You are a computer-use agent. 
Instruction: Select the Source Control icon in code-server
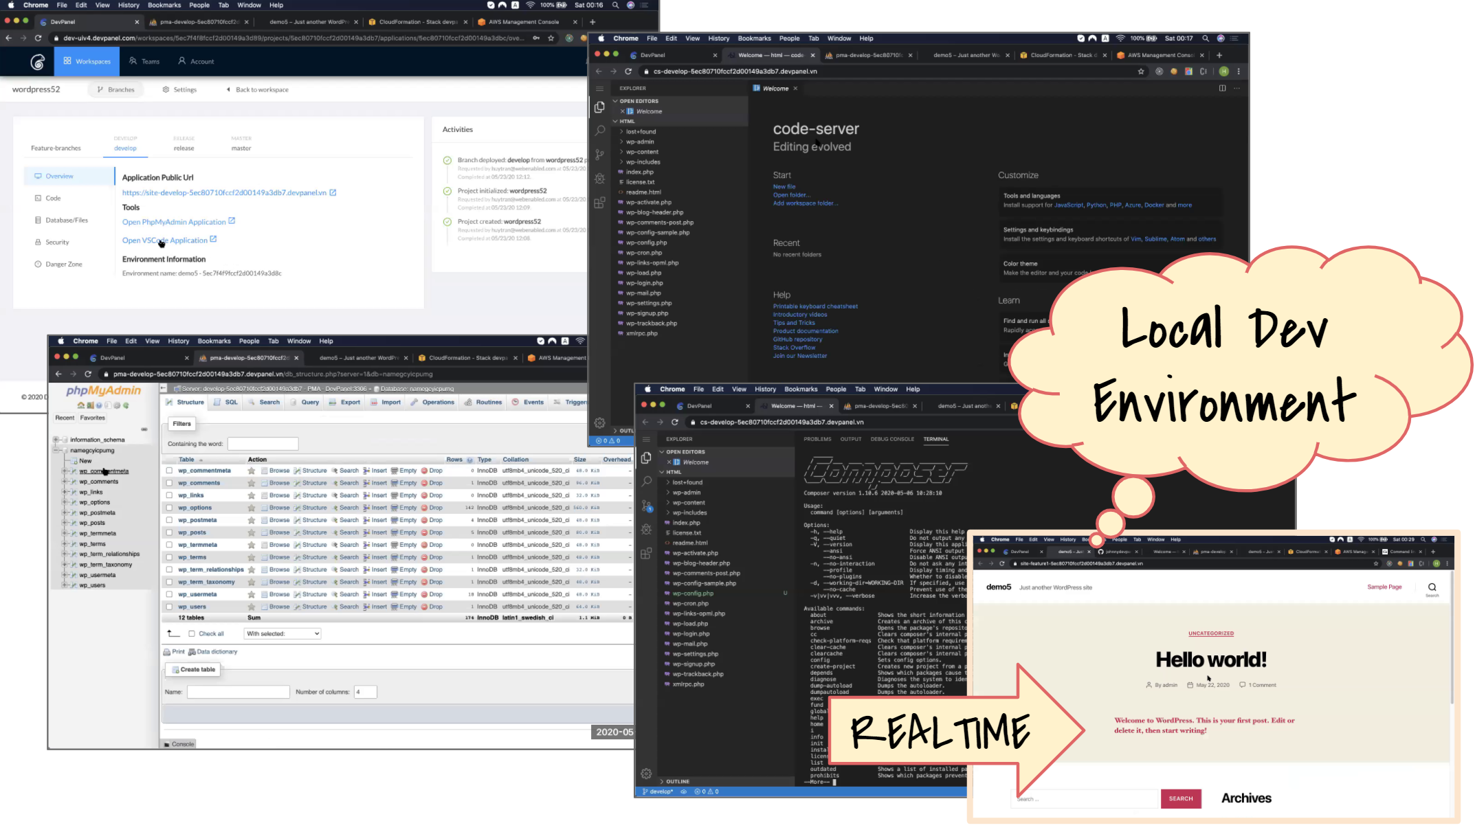[x=599, y=154]
